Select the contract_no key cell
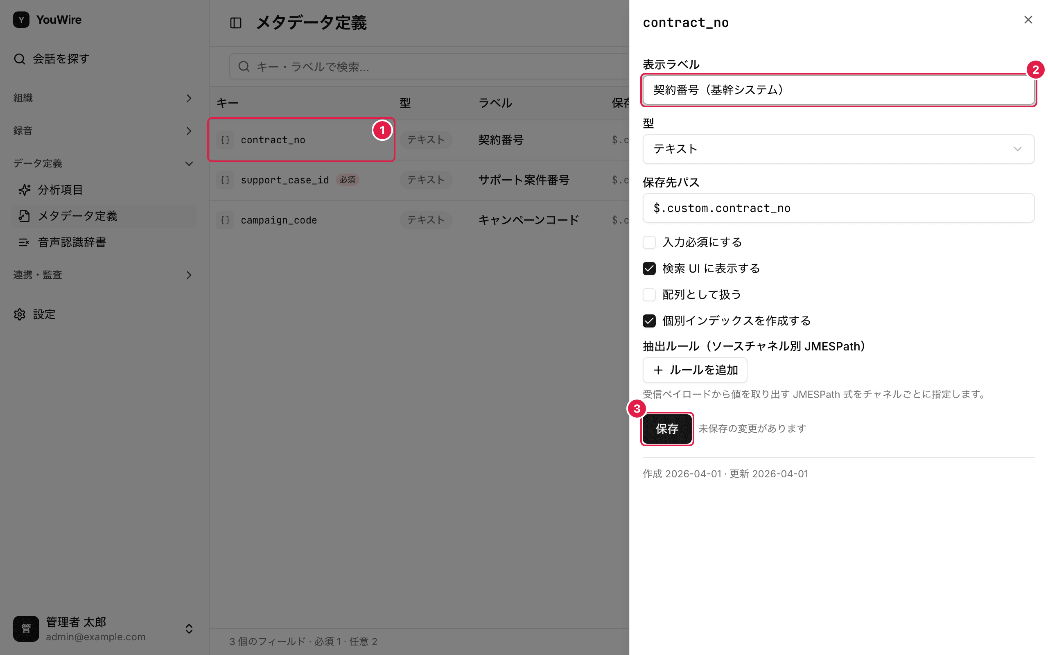 click(x=301, y=140)
